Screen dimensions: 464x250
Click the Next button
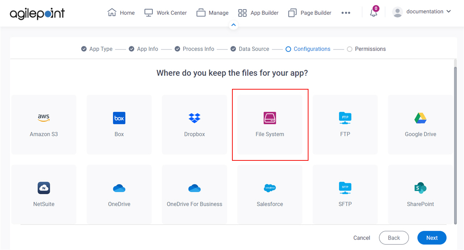coord(432,238)
